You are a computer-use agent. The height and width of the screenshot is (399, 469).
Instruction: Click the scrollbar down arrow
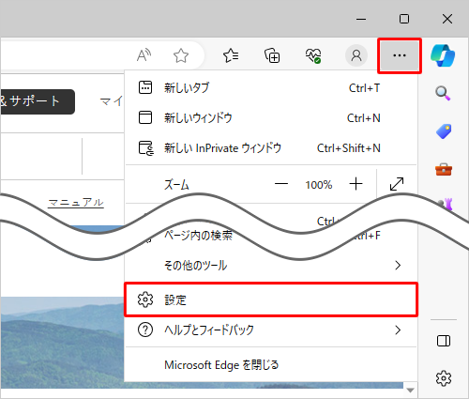pyautogui.click(x=410, y=391)
